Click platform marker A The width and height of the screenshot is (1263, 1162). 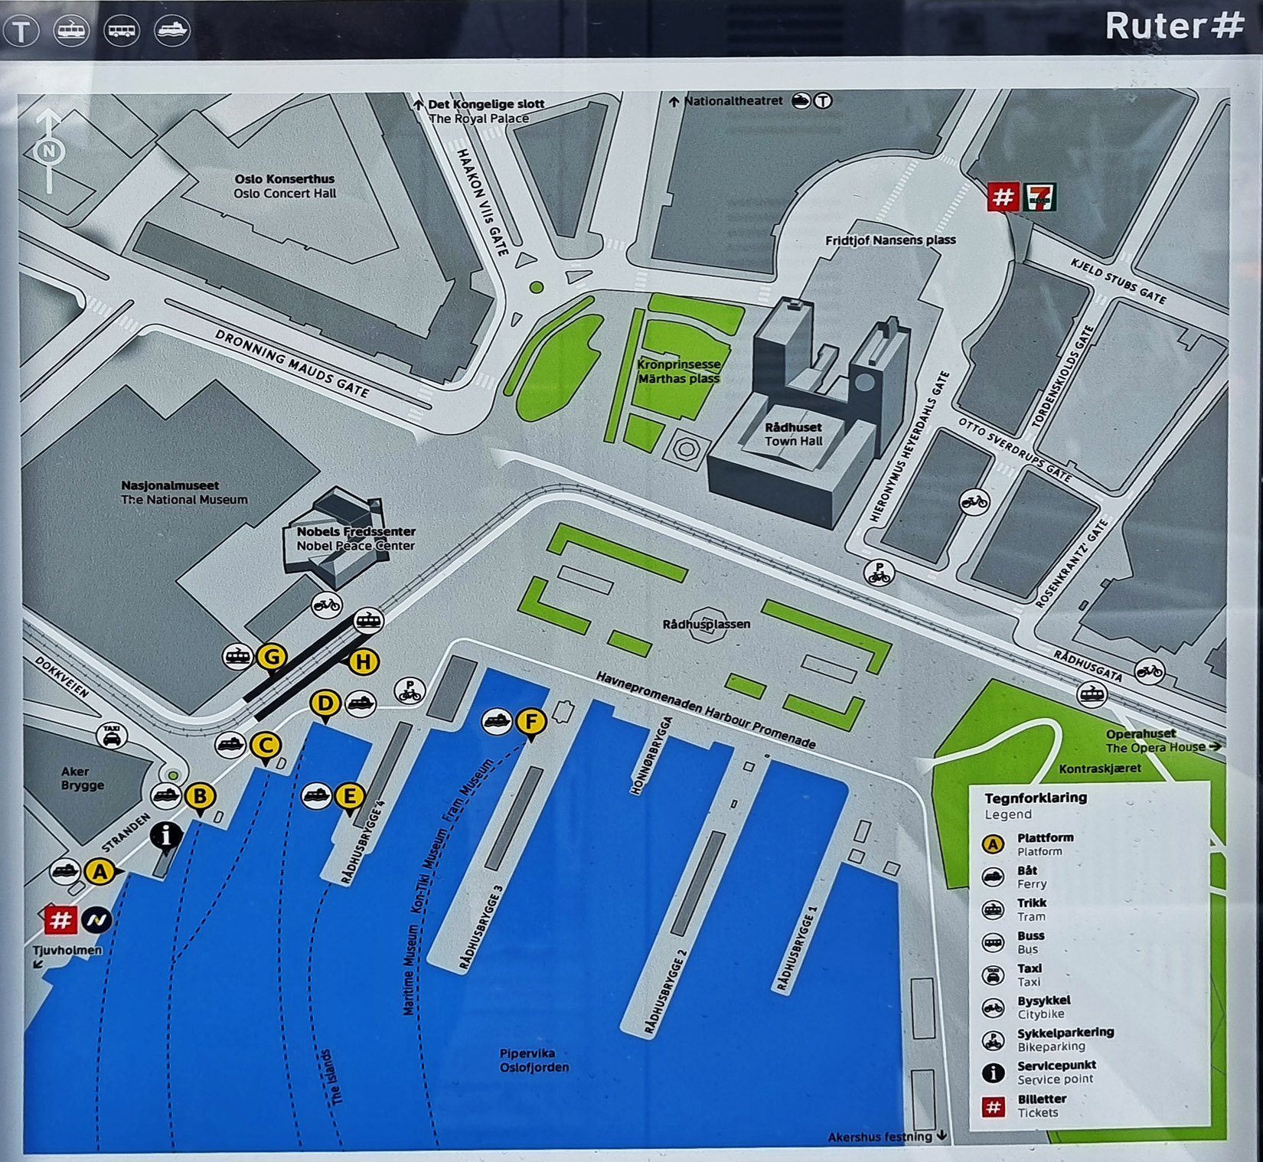coord(100,871)
